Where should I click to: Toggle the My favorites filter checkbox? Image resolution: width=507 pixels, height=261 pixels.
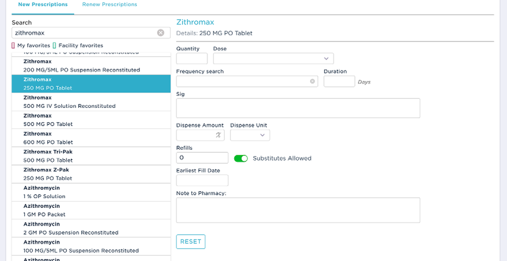[x=14, y=46]
